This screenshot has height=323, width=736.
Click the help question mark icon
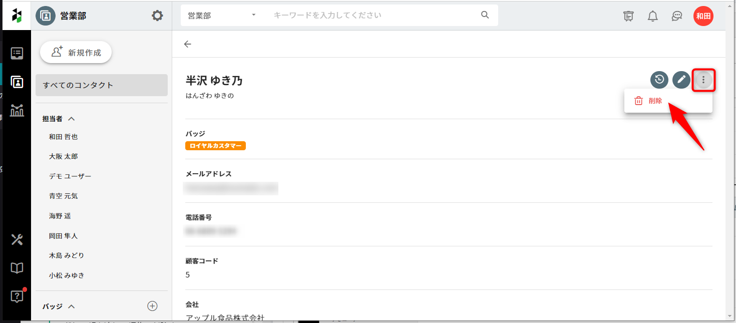pyautogui.click(x=17, y=296)
